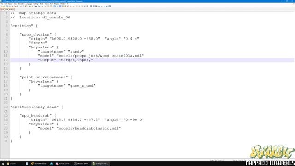The image size is (295, 166).
Task: Place cursor on the "freeze" line
Action: (38, 43)
